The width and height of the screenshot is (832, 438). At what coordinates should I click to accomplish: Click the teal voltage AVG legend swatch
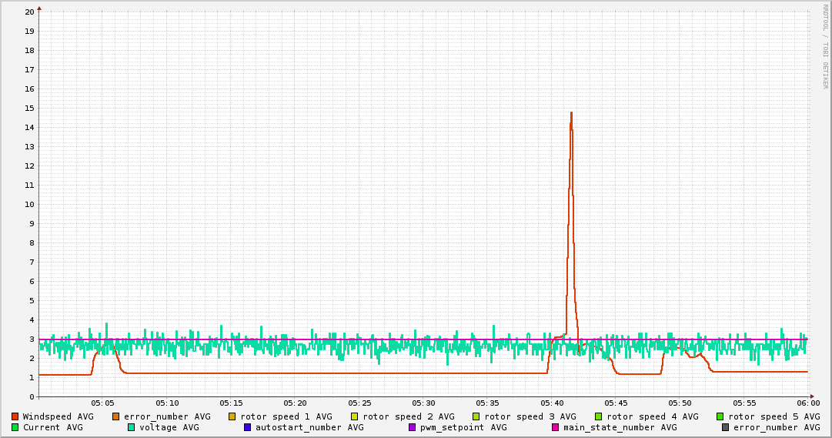pyautogui.click(x=132, y=427)
